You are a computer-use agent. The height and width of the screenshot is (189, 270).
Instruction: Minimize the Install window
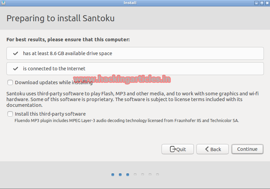coord(256,3)
